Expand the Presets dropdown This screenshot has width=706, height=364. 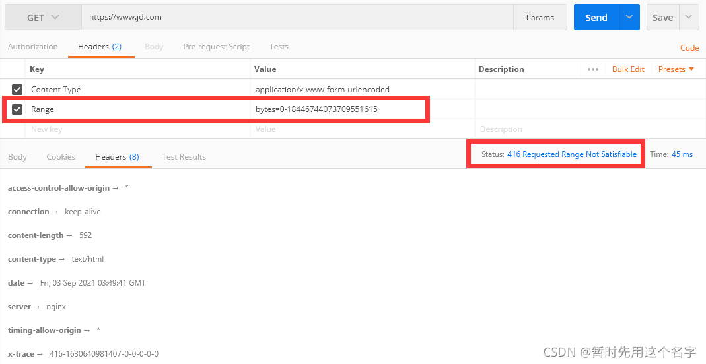point(676,69)
